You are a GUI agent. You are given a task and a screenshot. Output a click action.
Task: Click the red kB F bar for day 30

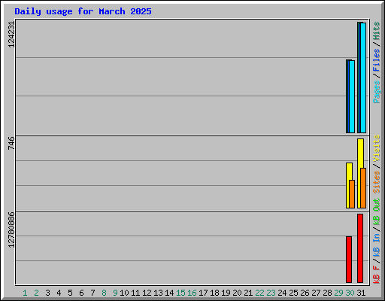pyautogui.click(x=349, y=260)
